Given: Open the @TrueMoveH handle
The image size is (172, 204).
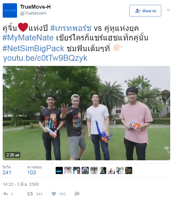Looking at the screenshot, I should pos(33,13).
